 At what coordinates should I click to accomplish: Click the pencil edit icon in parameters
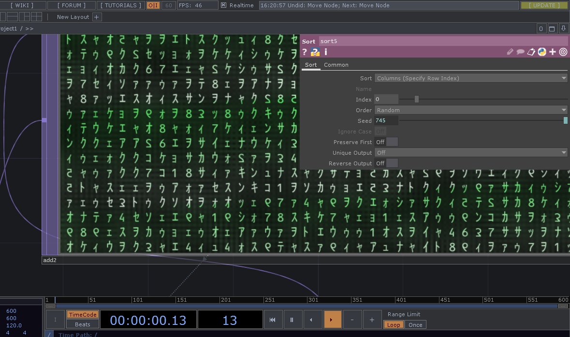pos(510,52)
